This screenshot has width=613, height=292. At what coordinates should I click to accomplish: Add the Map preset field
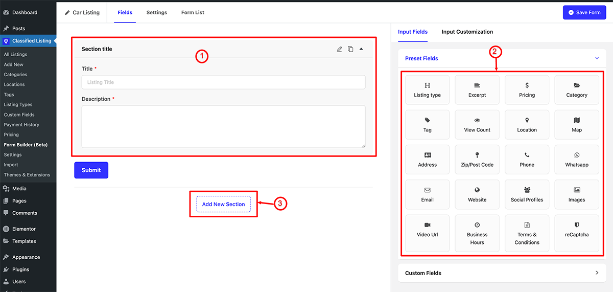[577, 125]
